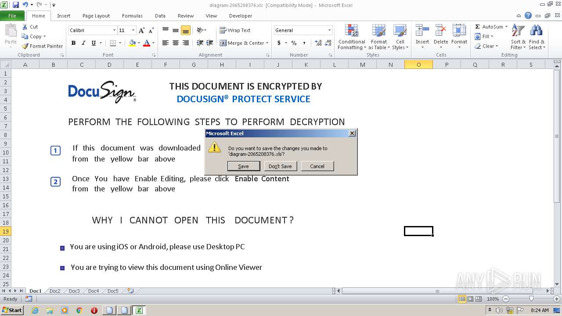The width and height of the screenshot is (562, 316).
Task: Click the Insert cells icon
Action: click(x=422, y=30)
